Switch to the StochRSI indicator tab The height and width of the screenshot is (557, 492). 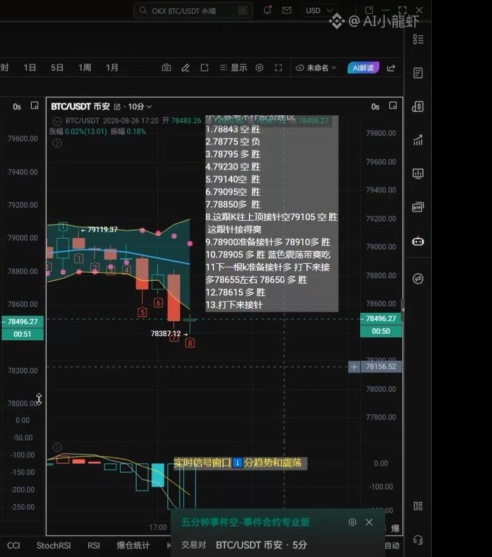point(54,546)
